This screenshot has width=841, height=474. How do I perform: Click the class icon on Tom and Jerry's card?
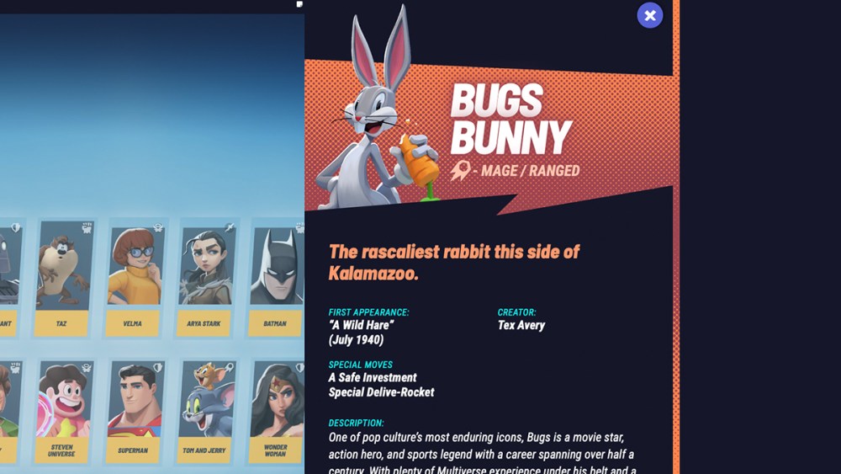[x=230, y=368]
